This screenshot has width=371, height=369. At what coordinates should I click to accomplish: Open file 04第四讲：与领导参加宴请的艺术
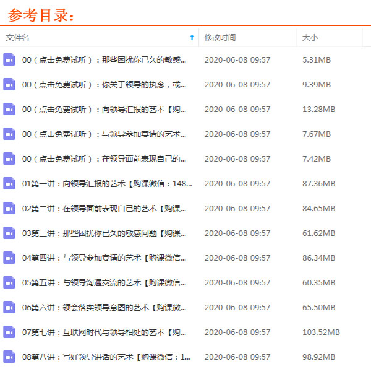coord(104,258)
